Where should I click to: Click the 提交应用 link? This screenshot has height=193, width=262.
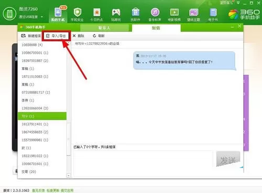[67, 190]
